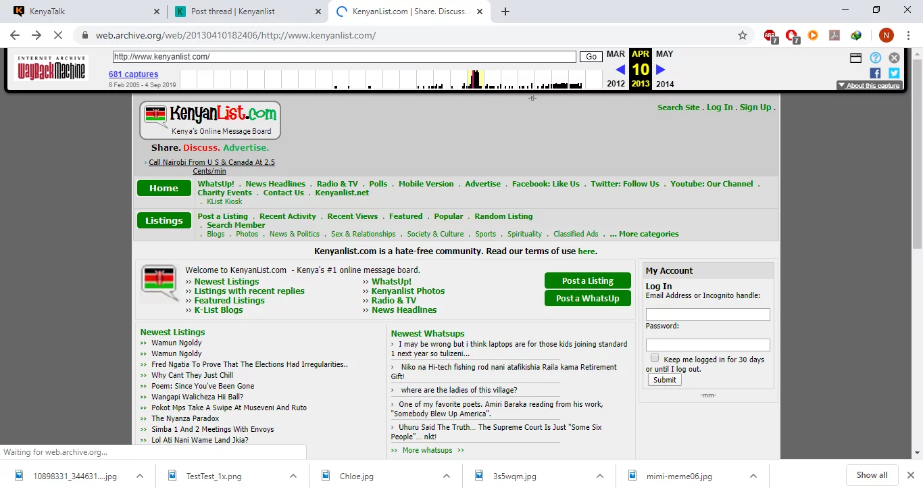The width and height of the screenshot is (923, 492).
Task: Go to next capture with right arrow
Action: 661,70
